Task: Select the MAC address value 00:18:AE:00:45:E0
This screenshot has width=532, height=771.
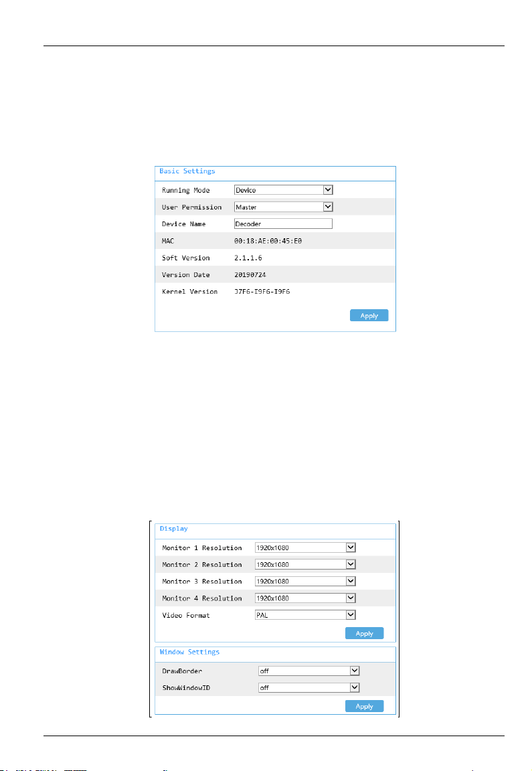Action: pos(268,241)
